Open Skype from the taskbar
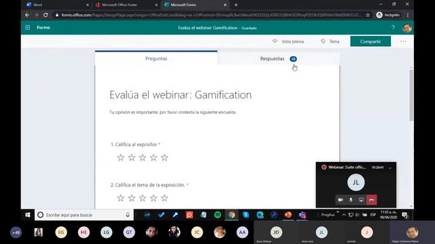Image resolution: width=435 pixels, height=244 pixels. pyautogui.click(x=246, y=215)
